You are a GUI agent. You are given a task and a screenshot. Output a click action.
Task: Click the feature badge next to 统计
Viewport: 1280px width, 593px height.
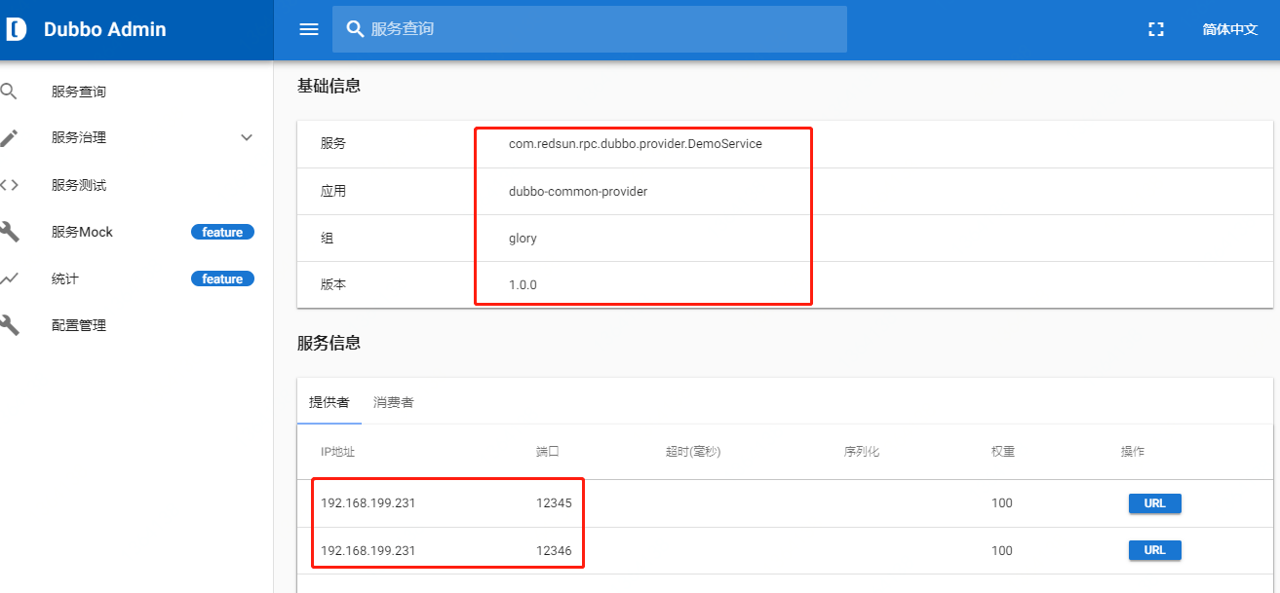[222, 278]
